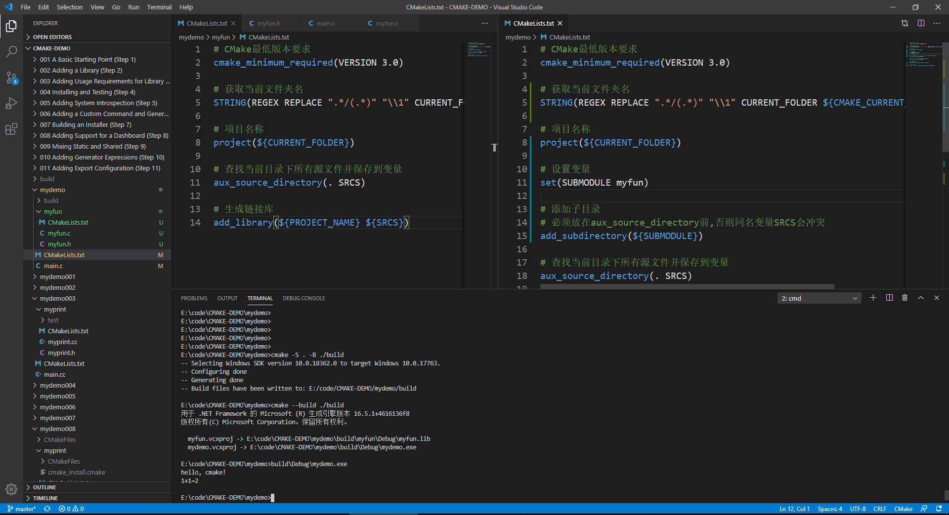Change line ending by clicking CRLF
The height and width of the screenshot is (515, 949).
[879, 509]
